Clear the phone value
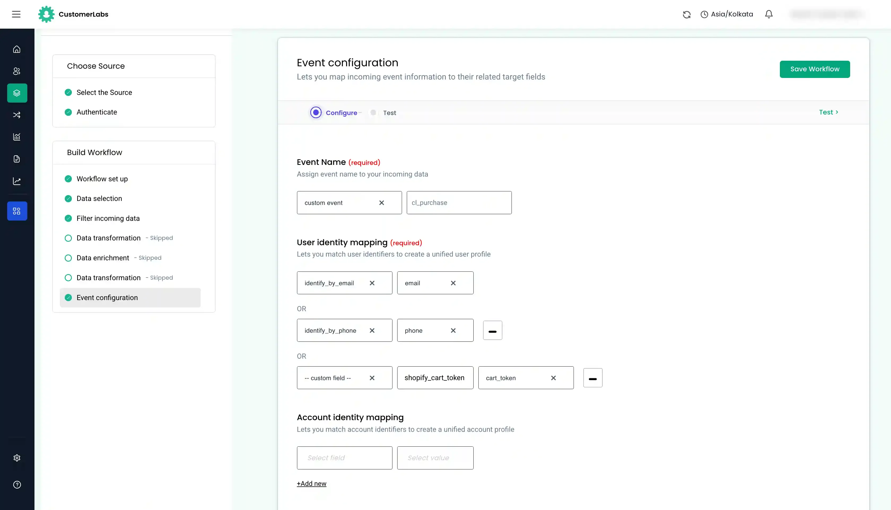891x510 pixels. point(453,331)
